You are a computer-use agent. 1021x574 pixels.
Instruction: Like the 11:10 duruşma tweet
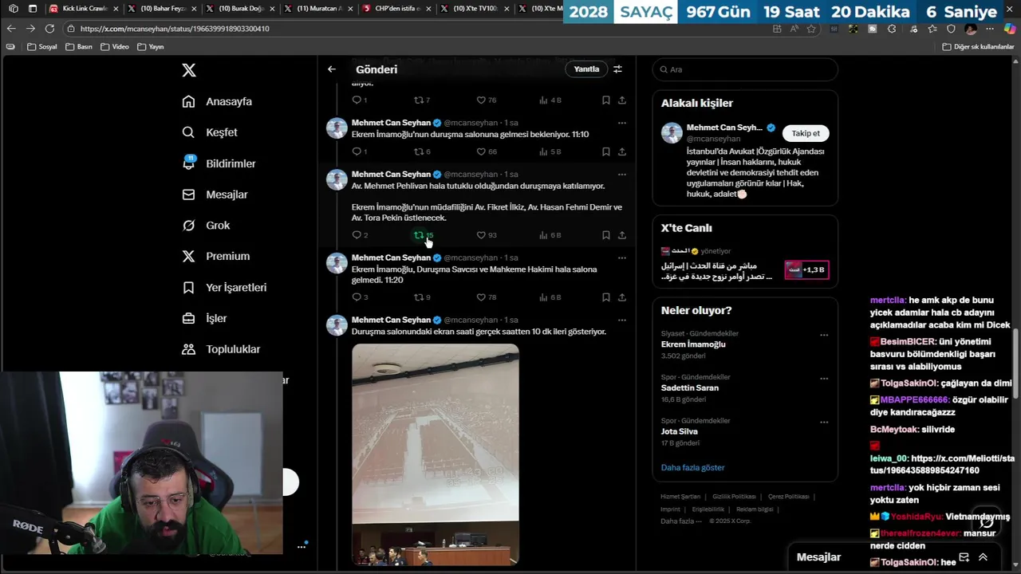486,151
